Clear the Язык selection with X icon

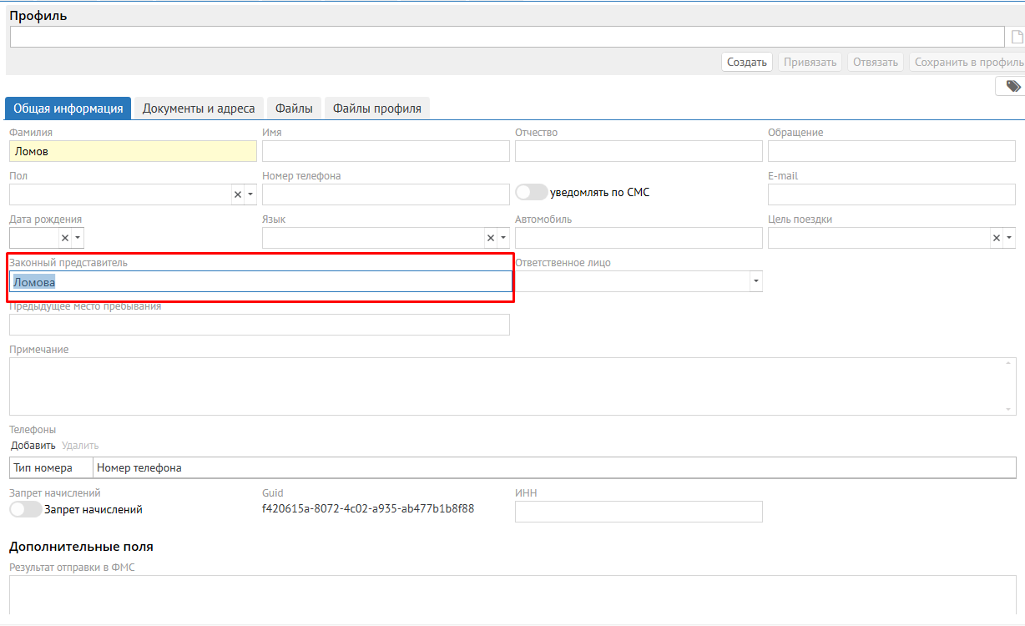[490, 238]
